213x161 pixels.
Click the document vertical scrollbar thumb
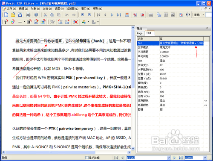133,59
